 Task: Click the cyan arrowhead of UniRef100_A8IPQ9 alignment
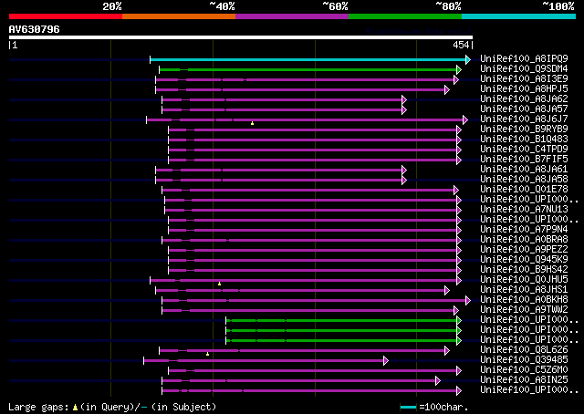(x=468, y=59)
